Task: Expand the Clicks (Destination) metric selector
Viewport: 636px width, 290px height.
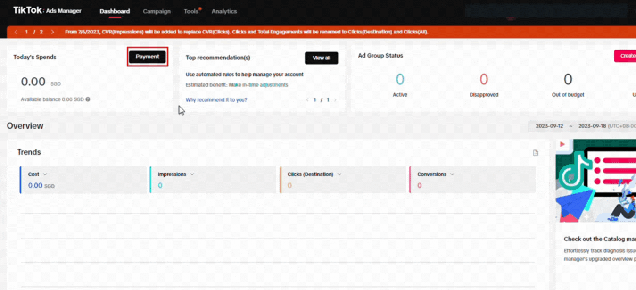Action: [340, 174]
